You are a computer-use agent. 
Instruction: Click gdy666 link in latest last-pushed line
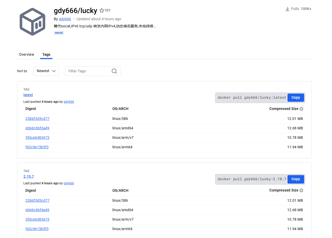coord(69,102)
